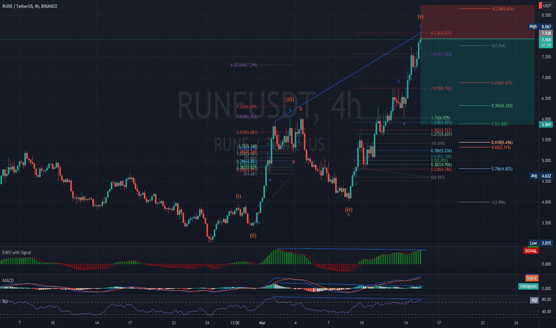Image resolution: width=556 pixels, height=328 pixels.
Task: Select the Elliott wave (v) label
Action: click(420, 17)
